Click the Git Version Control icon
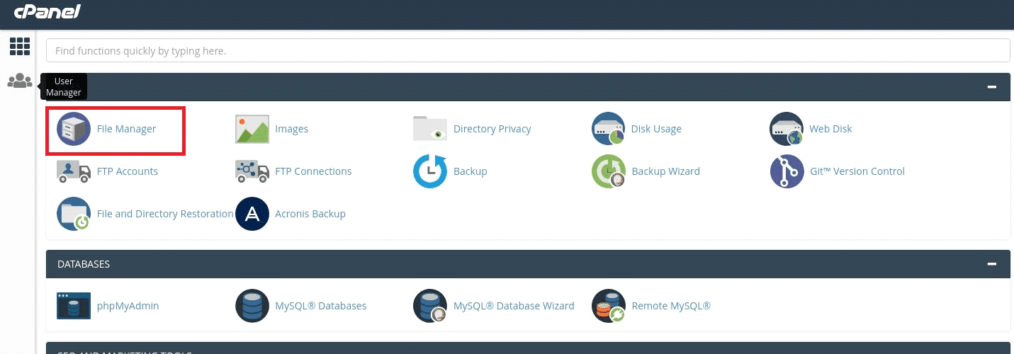 tap(787, 171)
